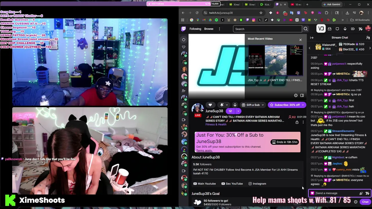Open the Twitch notifications inbox icon
The height and width of the screenshot is (209, 372).
(330, 29)
